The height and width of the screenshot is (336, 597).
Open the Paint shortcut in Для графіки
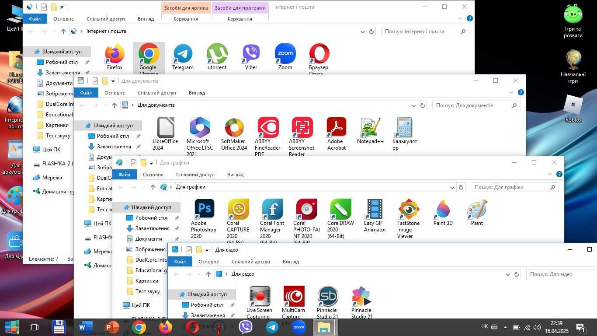click(x=477, y=213)
